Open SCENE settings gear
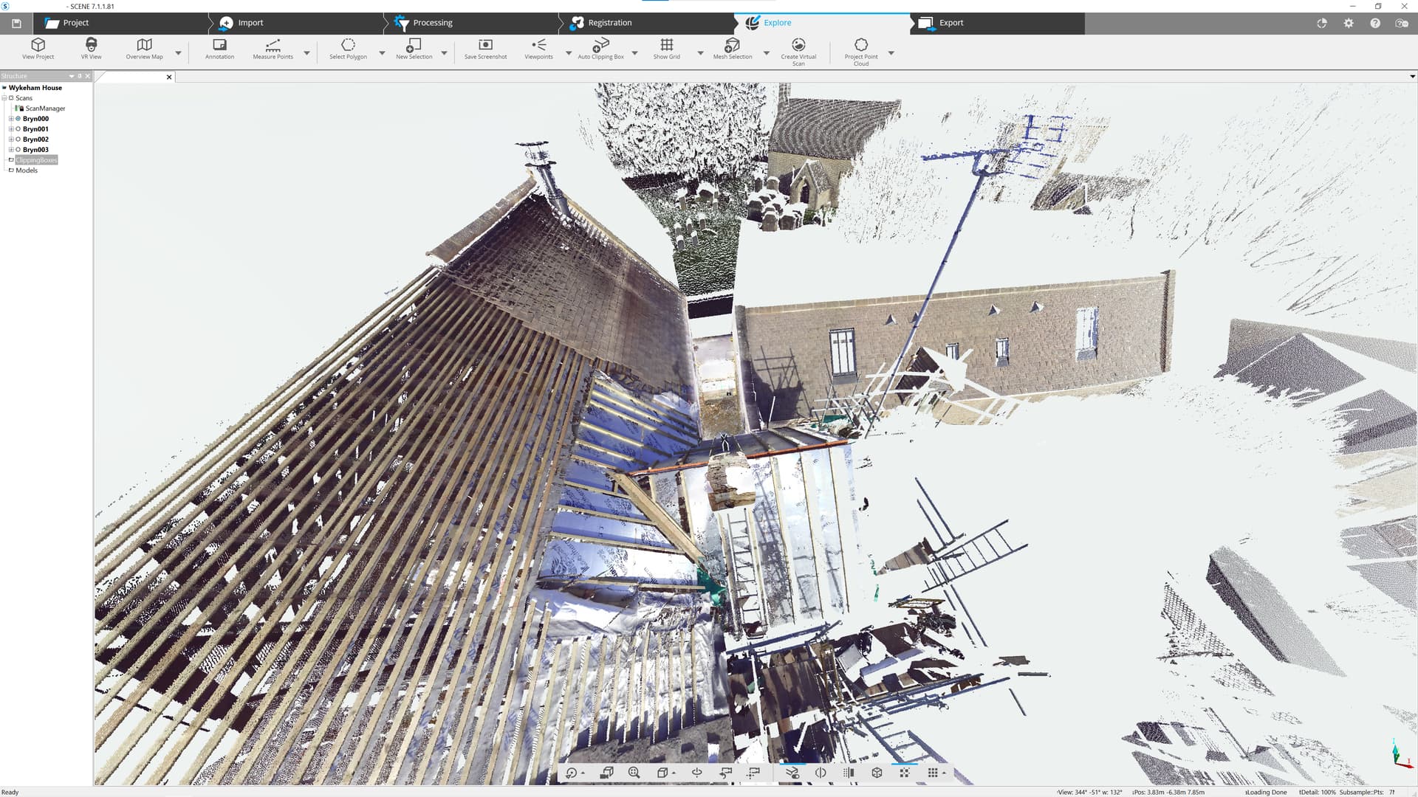 point(1349,23)
